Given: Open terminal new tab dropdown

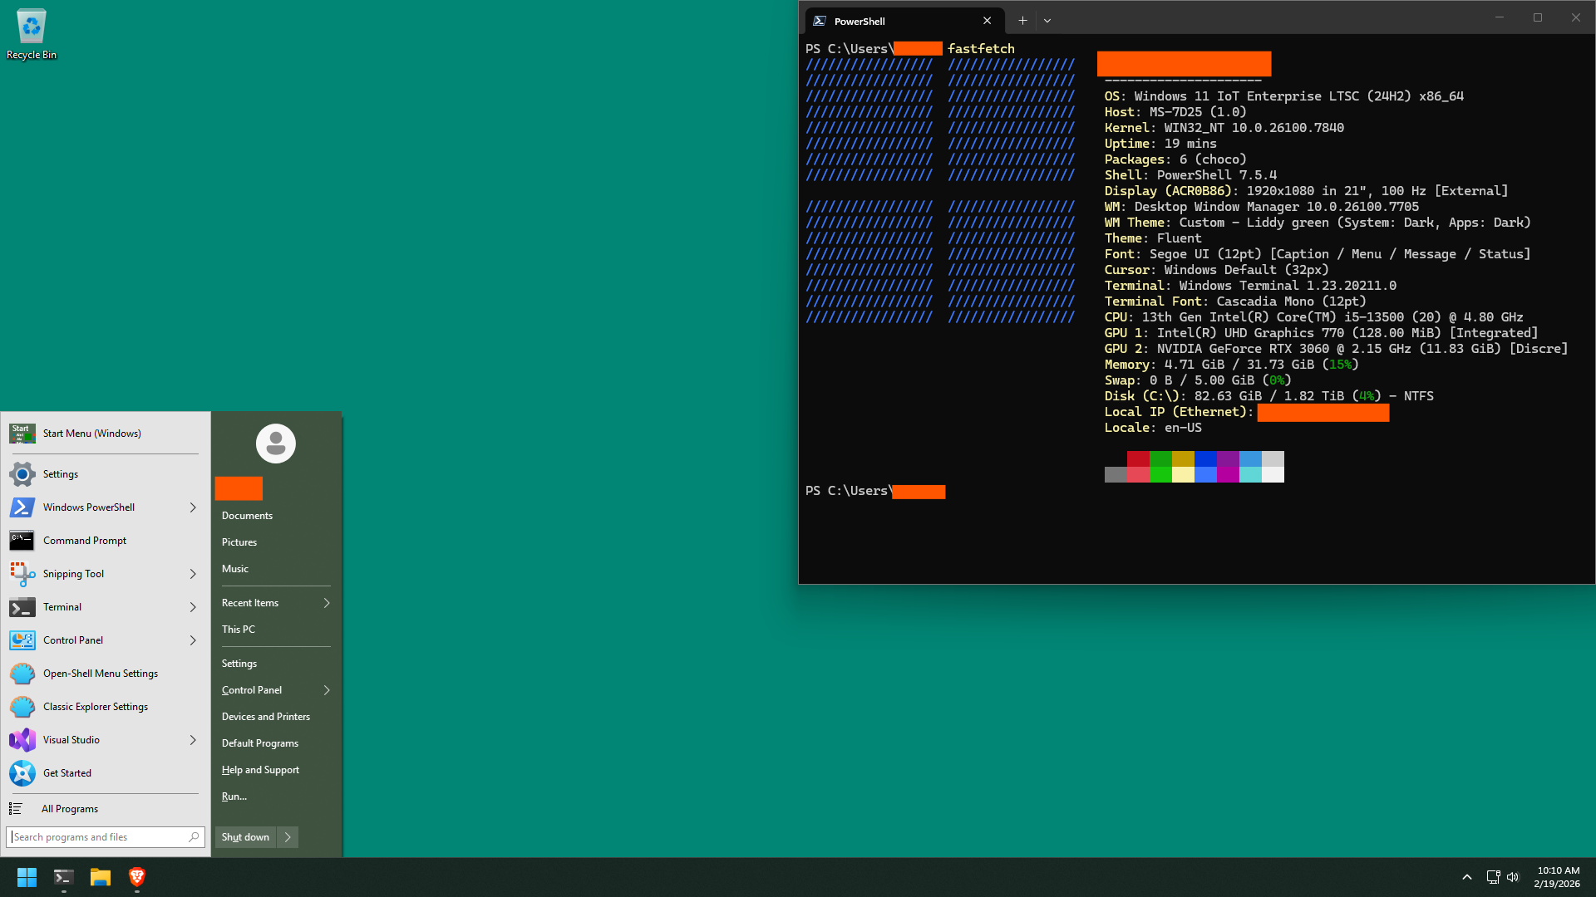Looking at the screenshot, I should click(1047, 21).
